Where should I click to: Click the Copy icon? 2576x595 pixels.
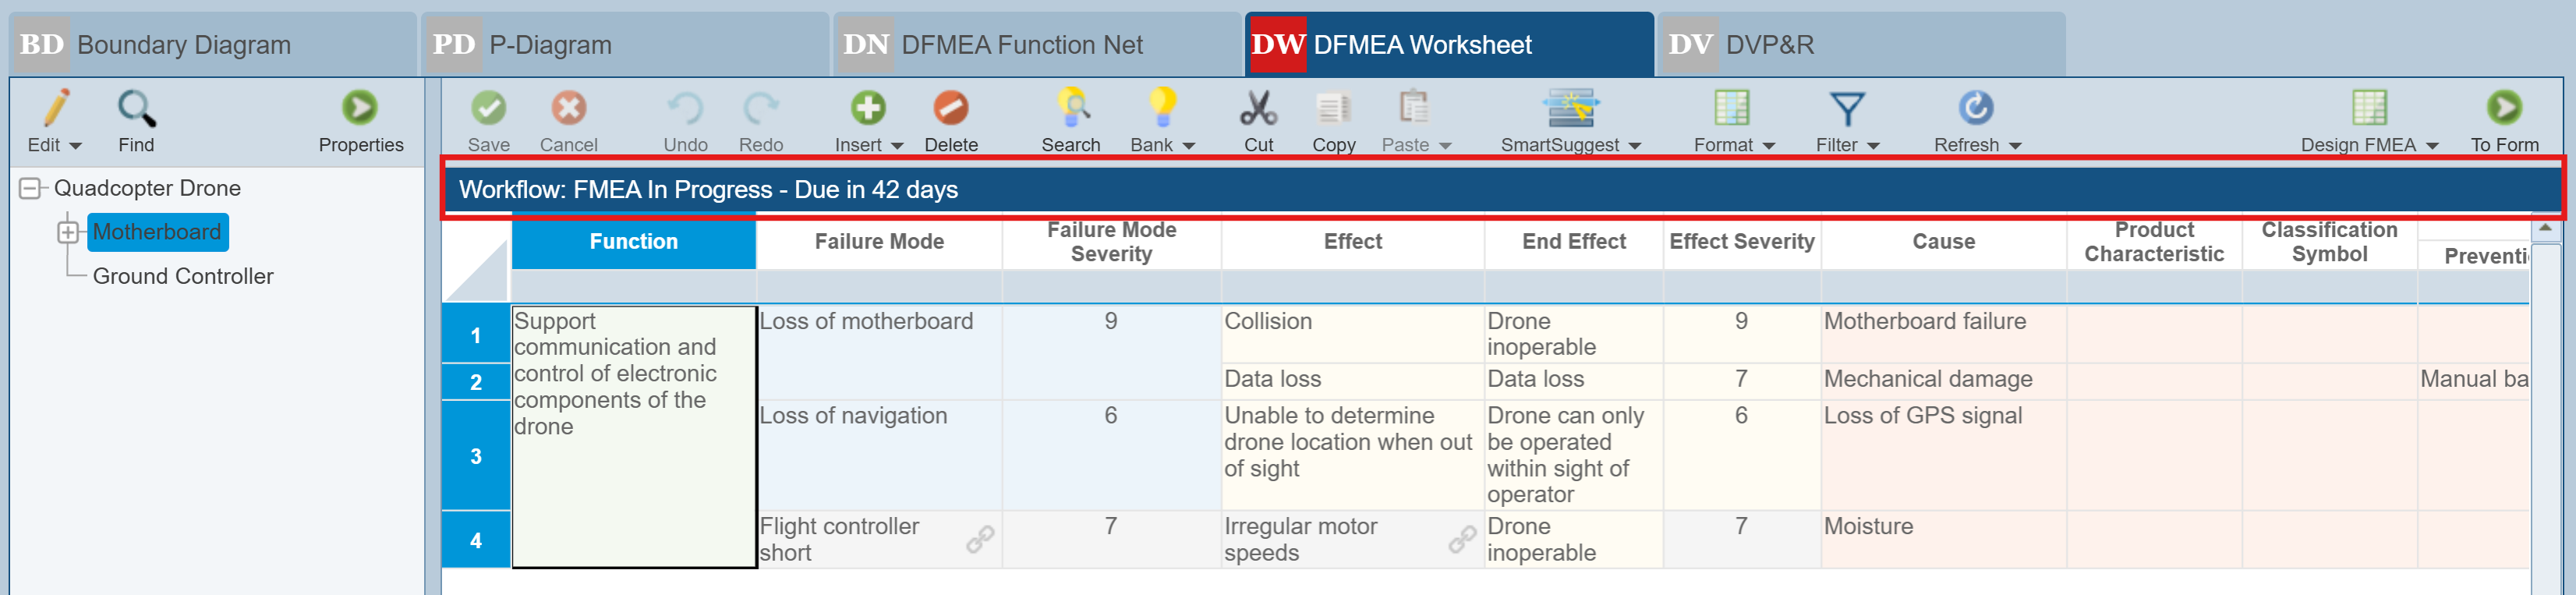1333,108
